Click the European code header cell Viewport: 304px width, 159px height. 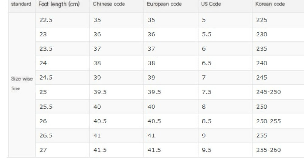pos(164,5)
